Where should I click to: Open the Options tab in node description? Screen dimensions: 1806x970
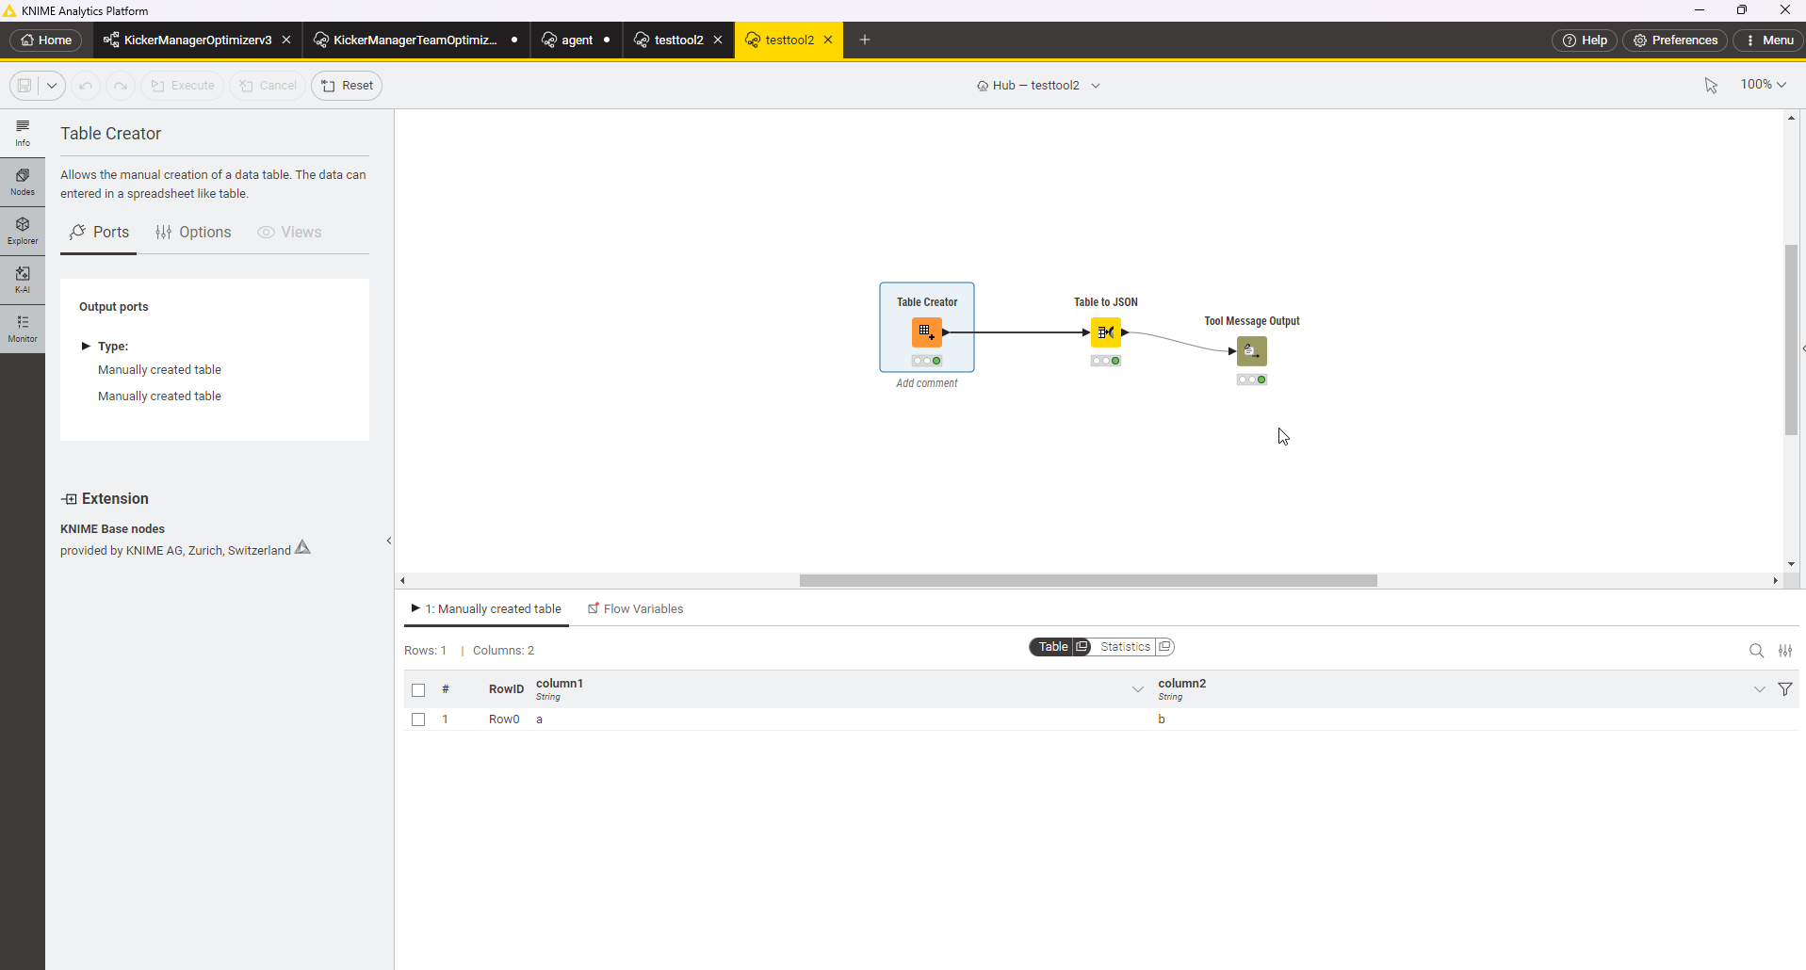[x=193, y=233]
